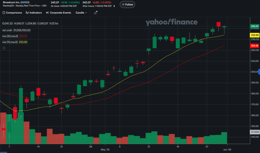Click the 230.00 price axis label
This screenshot has width=260, height=153.
pyautogui.click(x=255, y=39)
